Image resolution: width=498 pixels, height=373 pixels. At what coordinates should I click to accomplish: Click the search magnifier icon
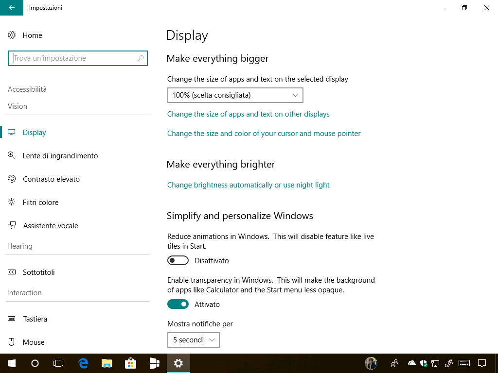coord(141,58)
